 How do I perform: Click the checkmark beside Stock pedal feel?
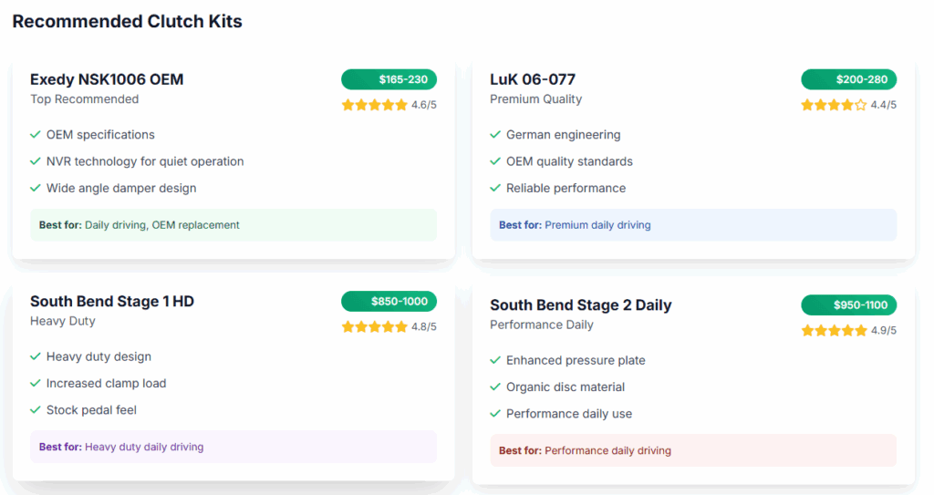click(x=36, y=410)
